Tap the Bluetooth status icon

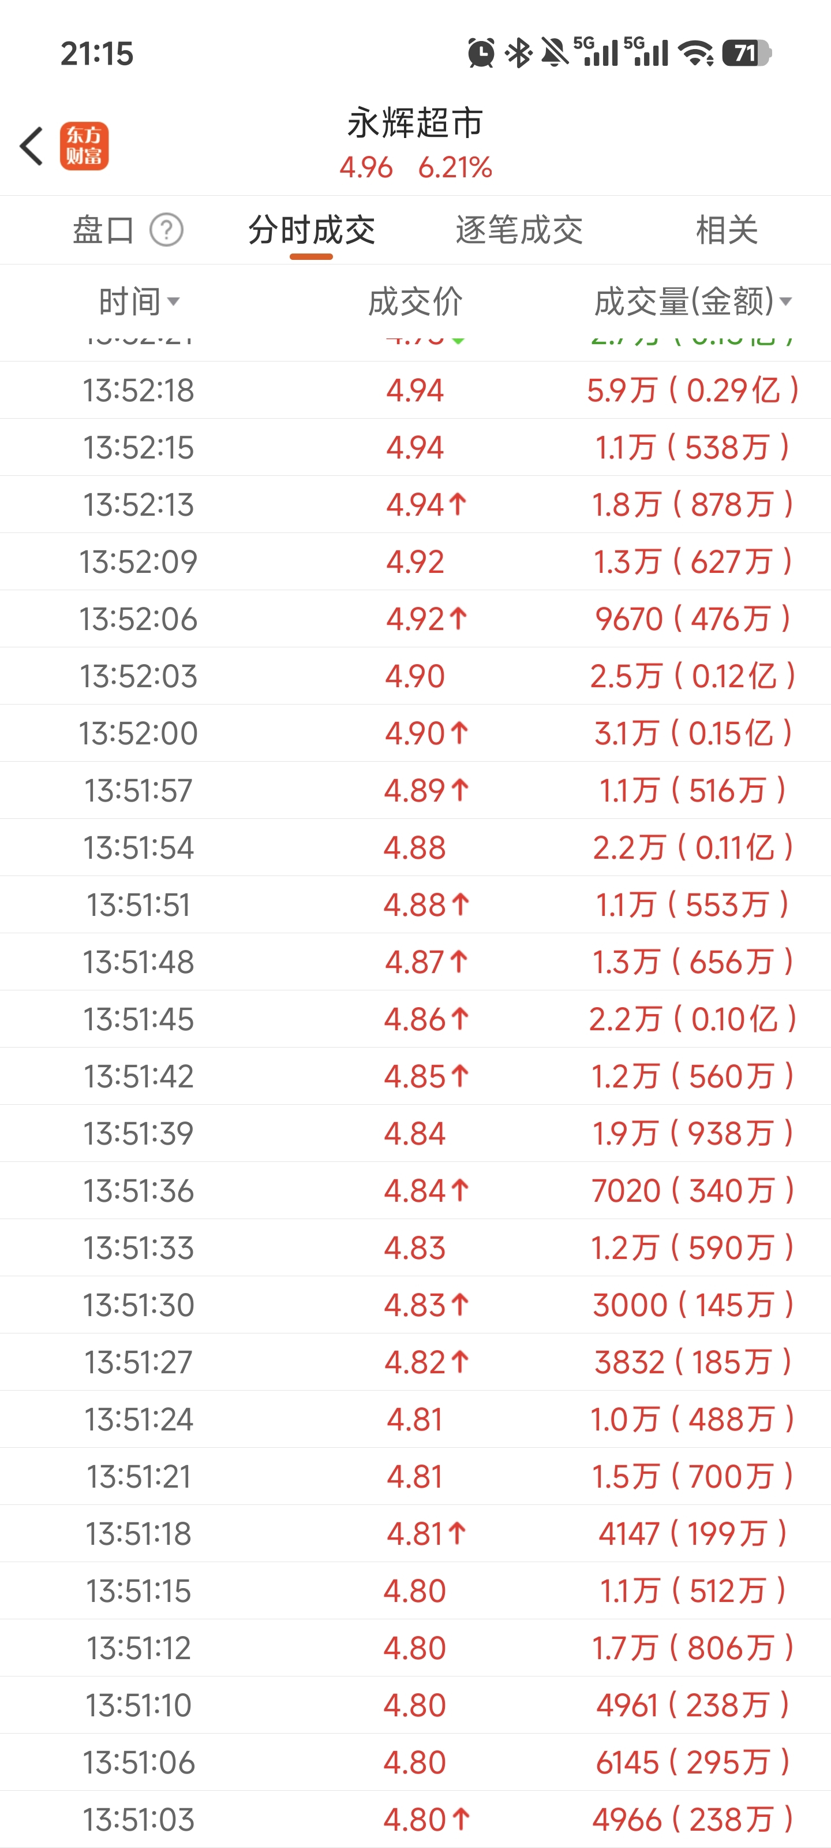pos(518,53)
